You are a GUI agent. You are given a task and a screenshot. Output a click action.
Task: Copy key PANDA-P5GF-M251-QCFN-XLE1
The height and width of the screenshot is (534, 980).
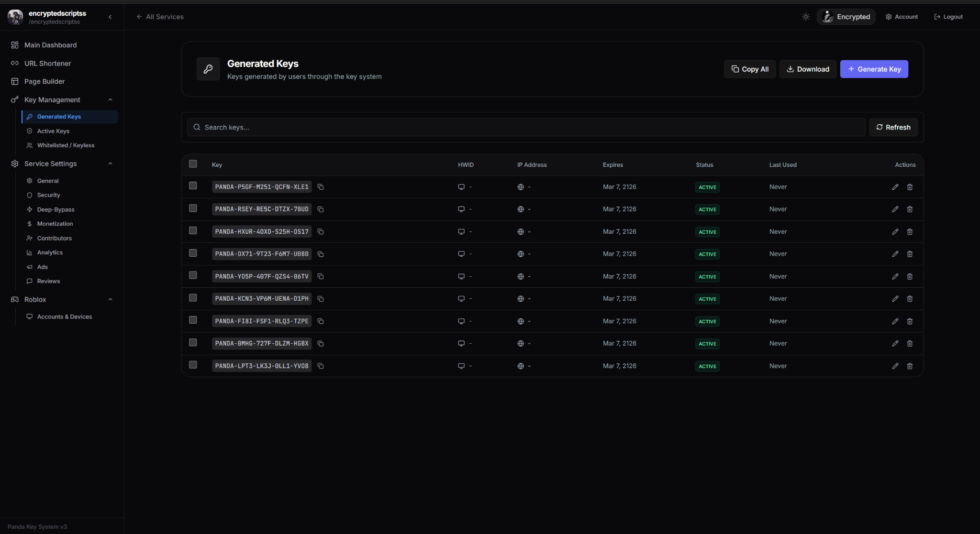pyautogui.click(x=321, y=187)
